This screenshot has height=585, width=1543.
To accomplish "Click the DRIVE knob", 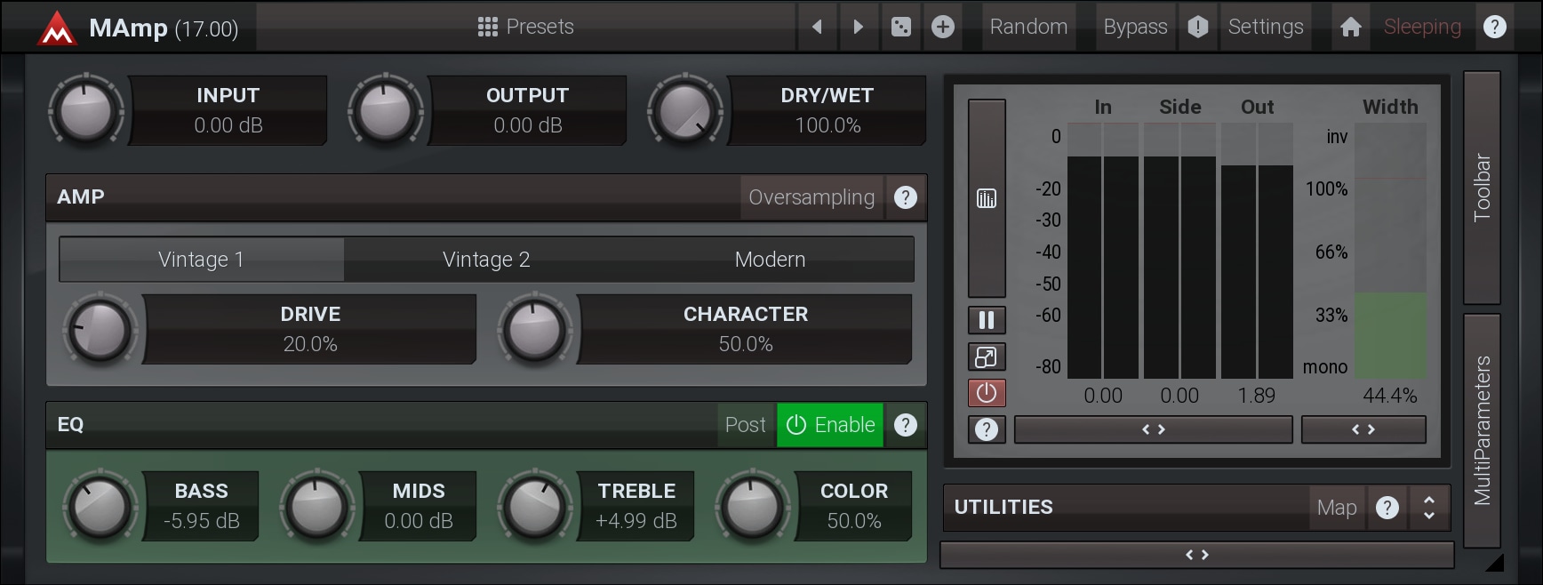I will 100,331.
